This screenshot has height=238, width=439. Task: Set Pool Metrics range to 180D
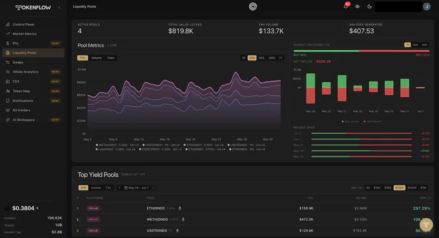272,58
